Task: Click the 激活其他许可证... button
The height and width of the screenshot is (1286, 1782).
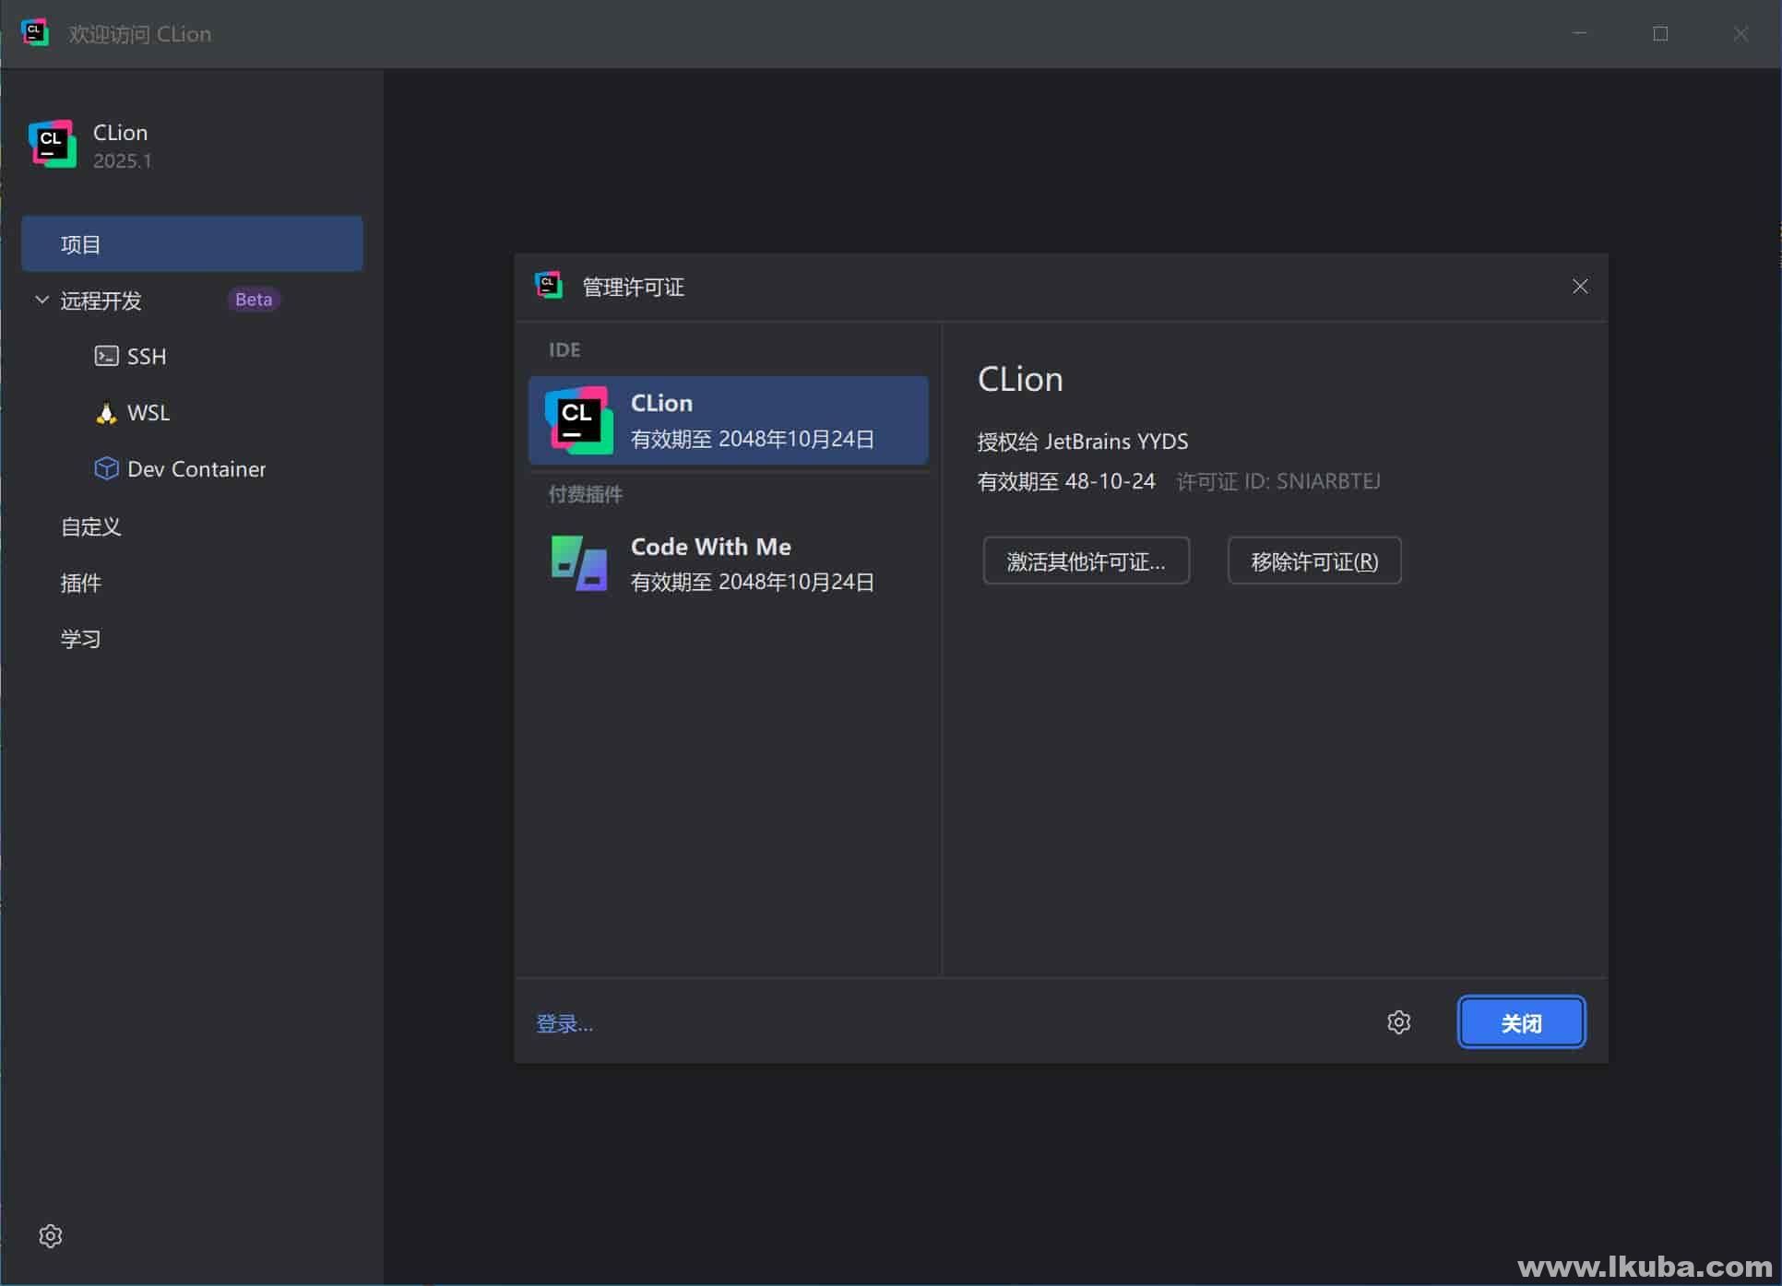Action: [x=1087, y=560]
